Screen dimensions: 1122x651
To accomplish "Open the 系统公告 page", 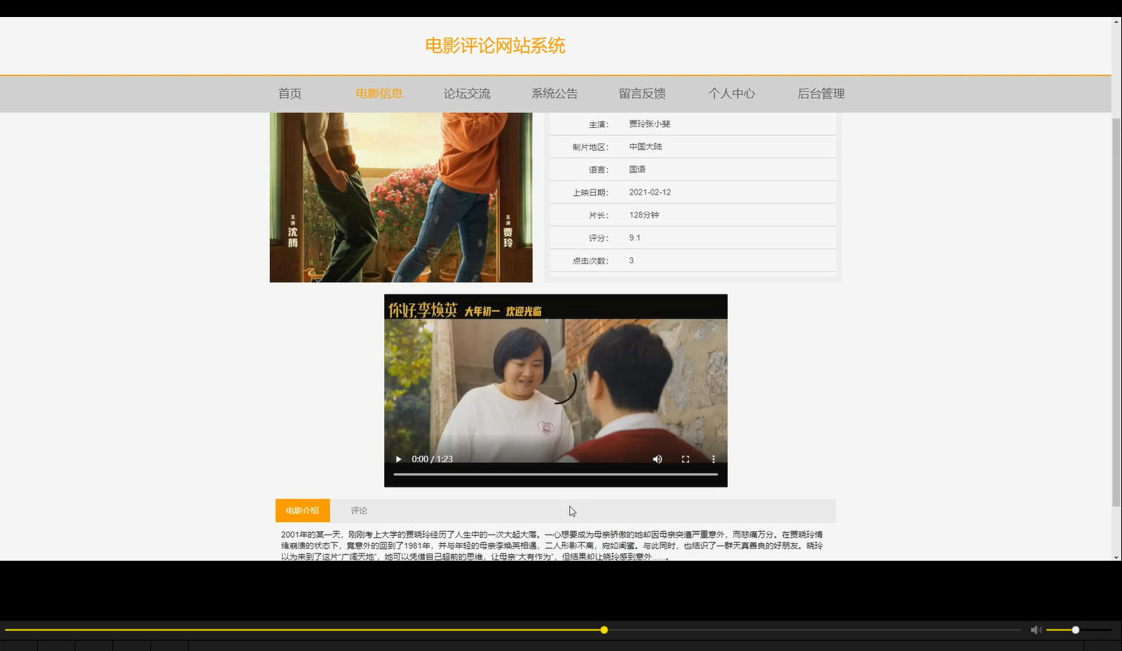I will [x=554, y=93].
